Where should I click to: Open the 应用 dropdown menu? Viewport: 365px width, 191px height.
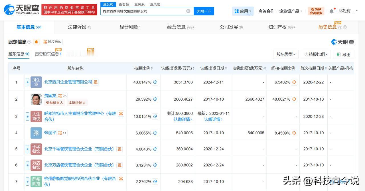tap(243, 11)
